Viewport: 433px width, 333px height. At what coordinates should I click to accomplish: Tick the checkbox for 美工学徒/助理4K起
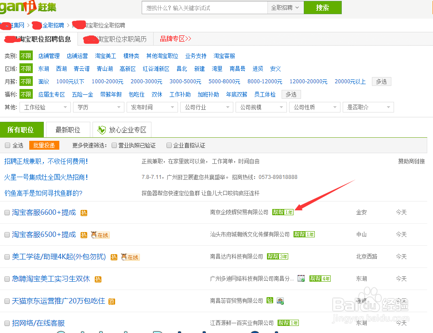7,257
